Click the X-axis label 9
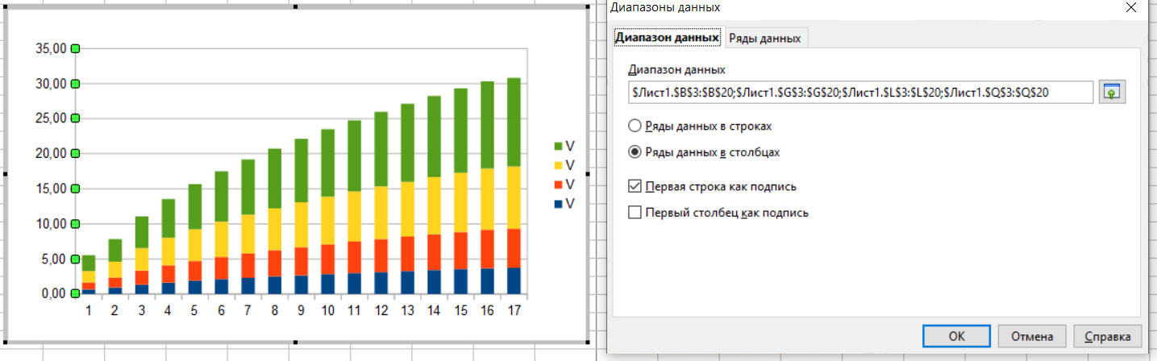Viewport: 1157px width, 361px height. [301, 310]
